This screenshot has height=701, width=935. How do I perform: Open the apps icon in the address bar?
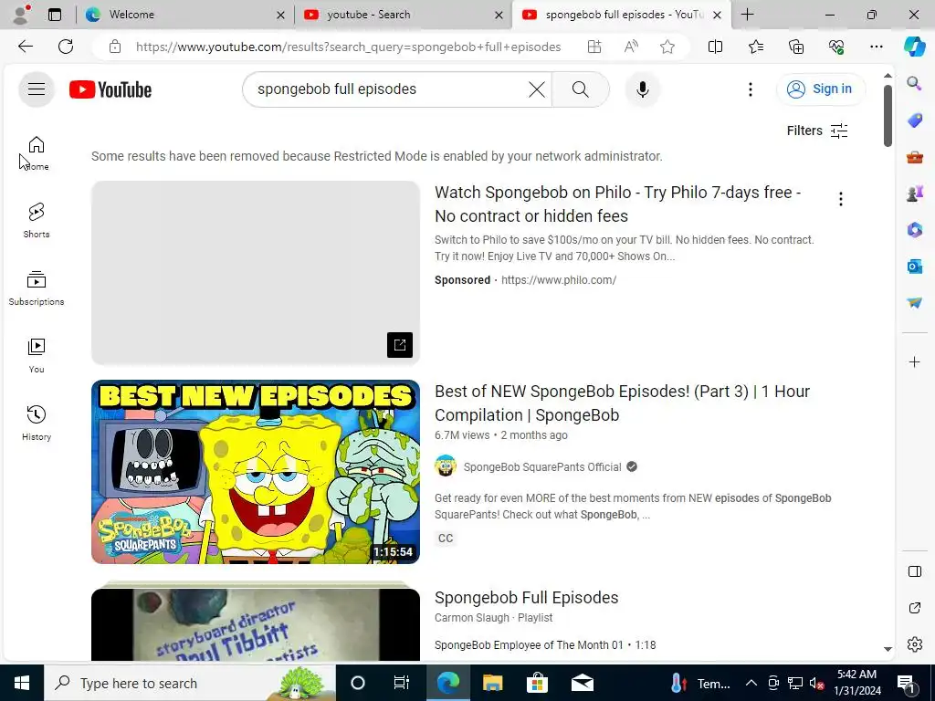coord(594,47)
